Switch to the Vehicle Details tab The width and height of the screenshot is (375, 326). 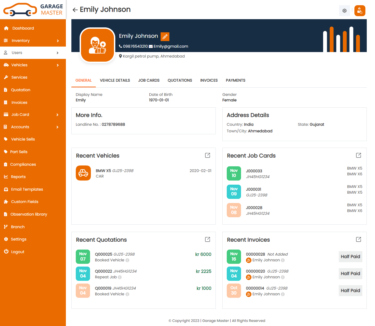(x=115, y=80)
